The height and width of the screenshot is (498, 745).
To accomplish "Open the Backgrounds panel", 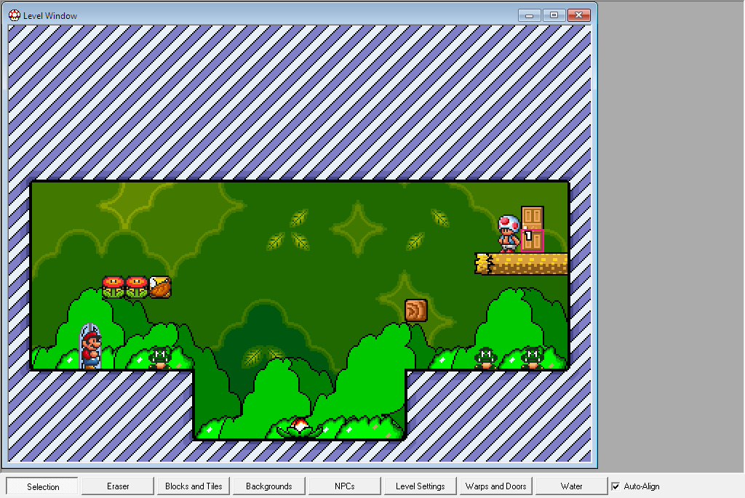I will pos(269,486).
